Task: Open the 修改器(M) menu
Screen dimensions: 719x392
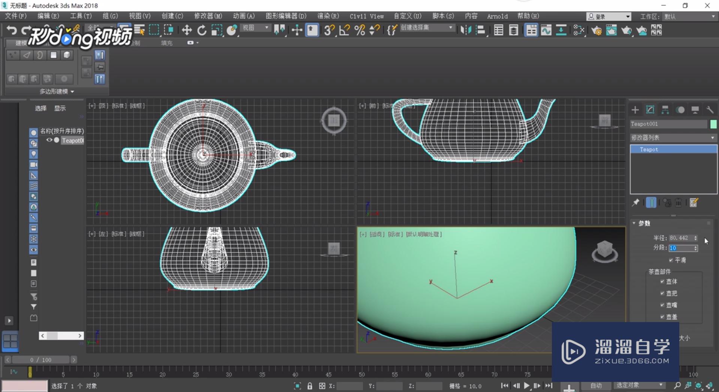Action: click(208, 16)
